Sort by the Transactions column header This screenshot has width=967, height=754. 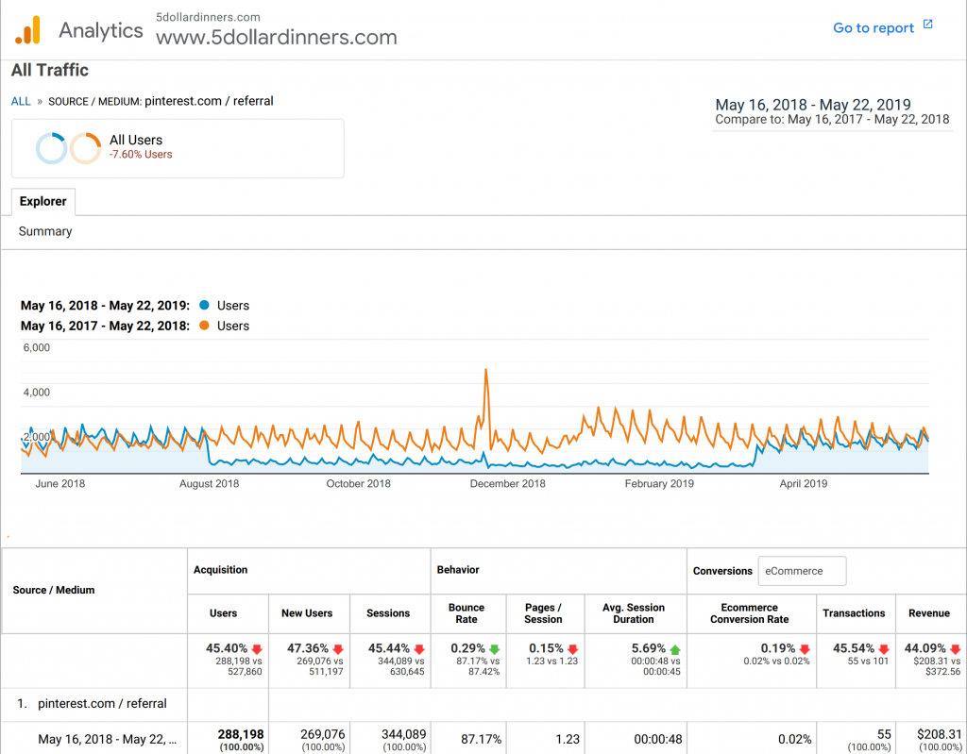pos(854,613)
